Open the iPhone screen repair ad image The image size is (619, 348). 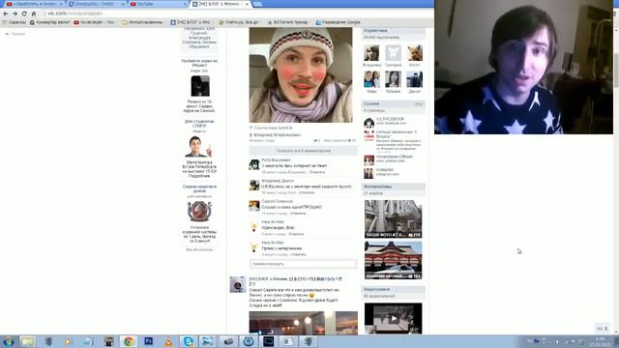(x=200, y=86)
